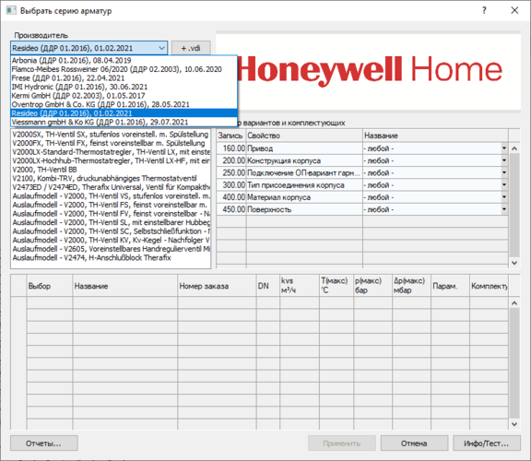Viewport: 531px width, 461px height.
Task: Click the Парам. column header
Action: click(x=450, y=286)
